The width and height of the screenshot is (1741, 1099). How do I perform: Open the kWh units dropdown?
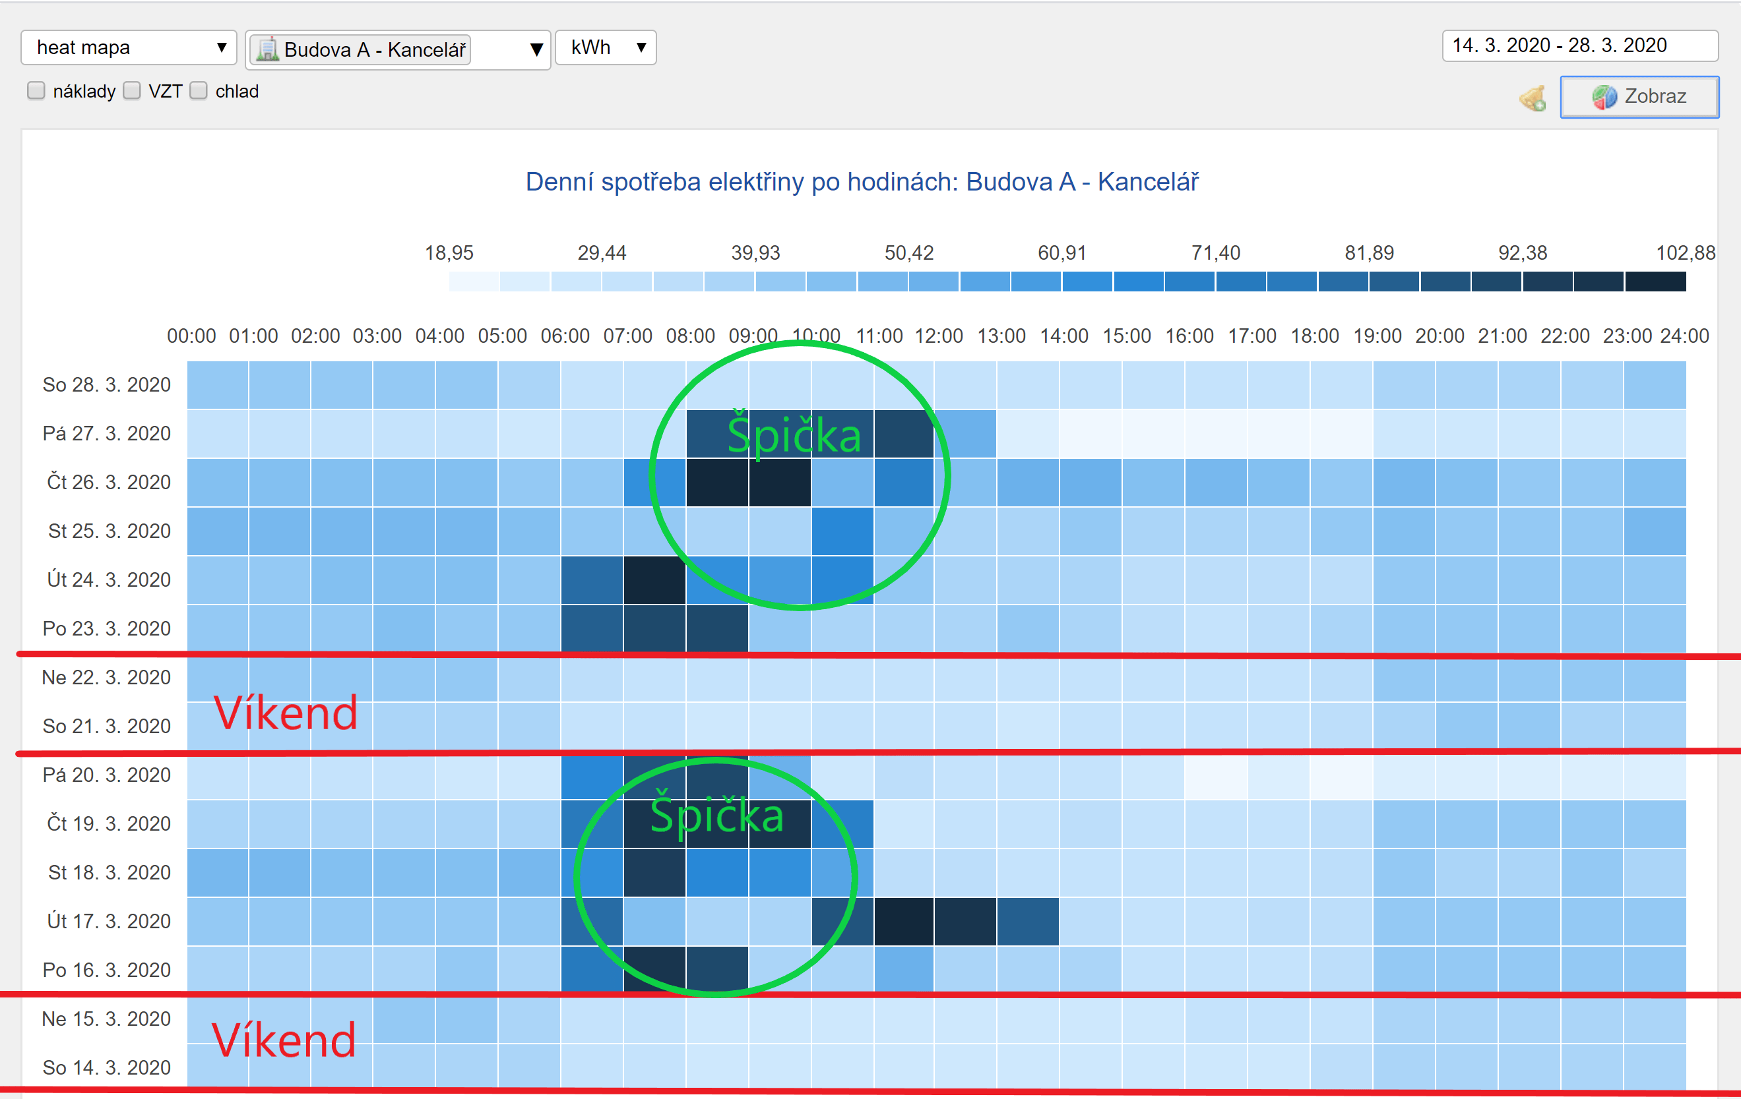(605, 47)
